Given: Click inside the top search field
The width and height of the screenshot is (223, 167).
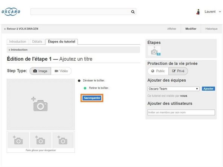Looking at the screenshot, I should click(x=83, y=12).
